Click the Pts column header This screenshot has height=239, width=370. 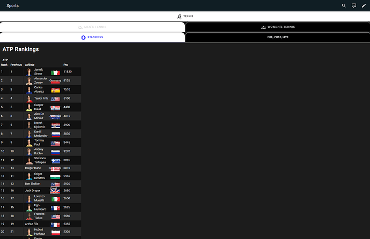[x=65, y=65]
